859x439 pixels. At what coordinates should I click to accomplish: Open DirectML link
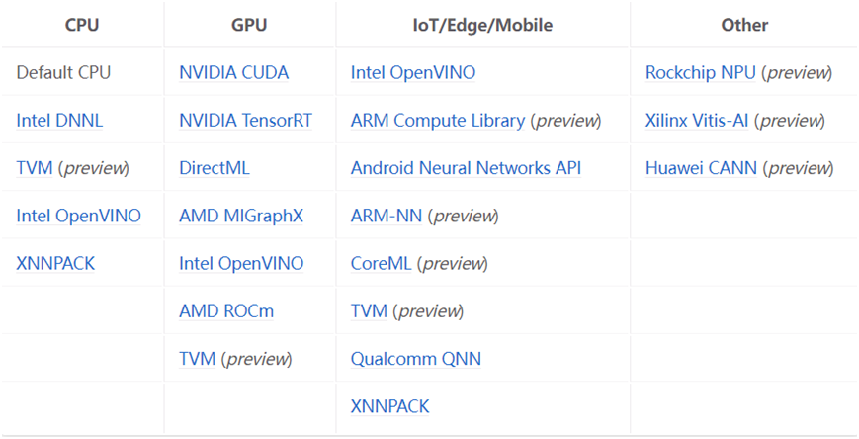[x=215, y=168]
